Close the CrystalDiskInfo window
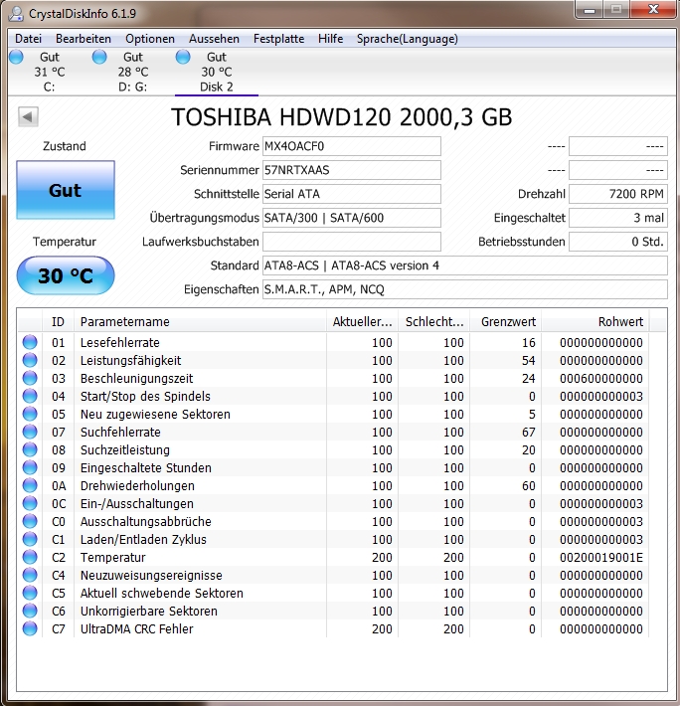This screenshot has height=706, width=680. coord(653,10)
